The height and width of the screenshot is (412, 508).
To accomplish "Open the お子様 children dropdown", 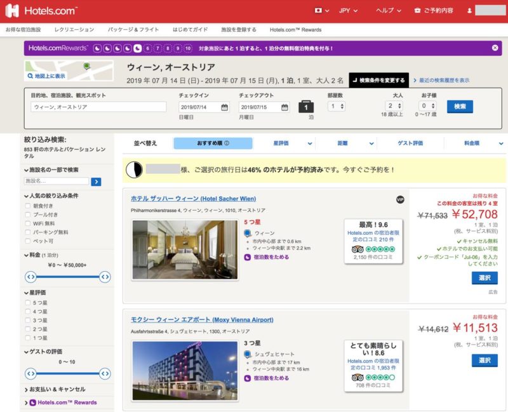I will tap(427, 106).
